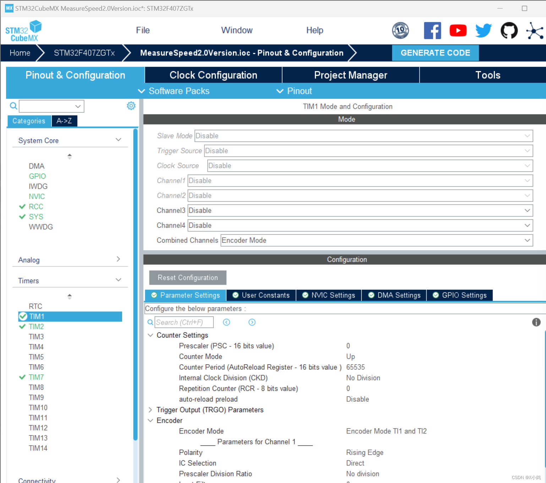Screen dimensions: 546x483
Task: Click the parameter search magnifier icon
Action: click(150, 322)
